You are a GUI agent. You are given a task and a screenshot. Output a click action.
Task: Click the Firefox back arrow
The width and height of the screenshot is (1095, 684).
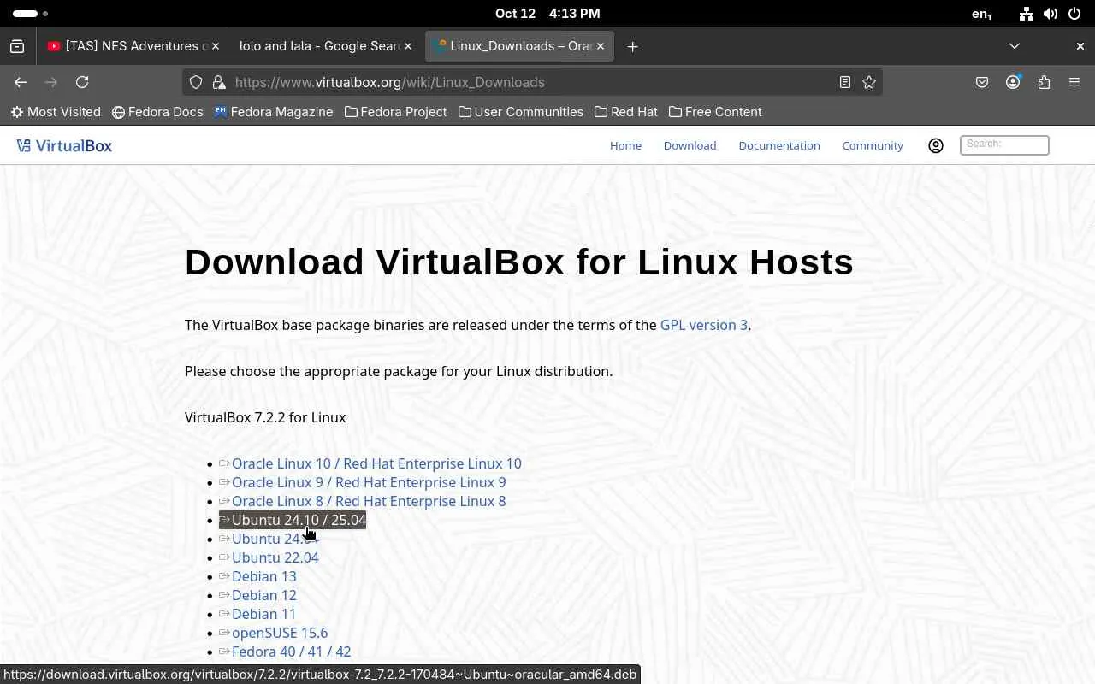pyautogui.click(x=21, y=82)
